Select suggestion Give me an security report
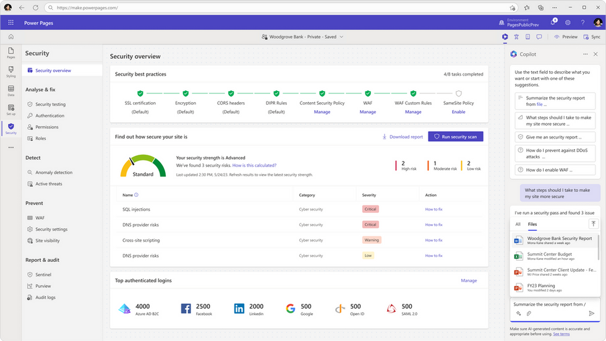Viewport: 606px width, 341px height. tap(555, 137)
